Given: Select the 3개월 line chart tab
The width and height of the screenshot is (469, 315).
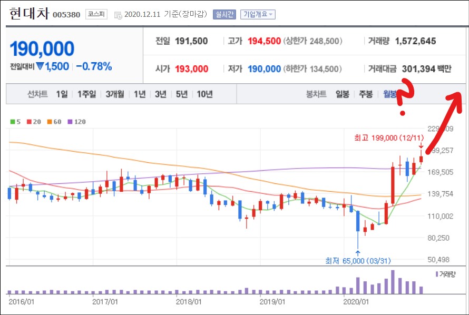Looking at the screenshot, I should point(115,94).
